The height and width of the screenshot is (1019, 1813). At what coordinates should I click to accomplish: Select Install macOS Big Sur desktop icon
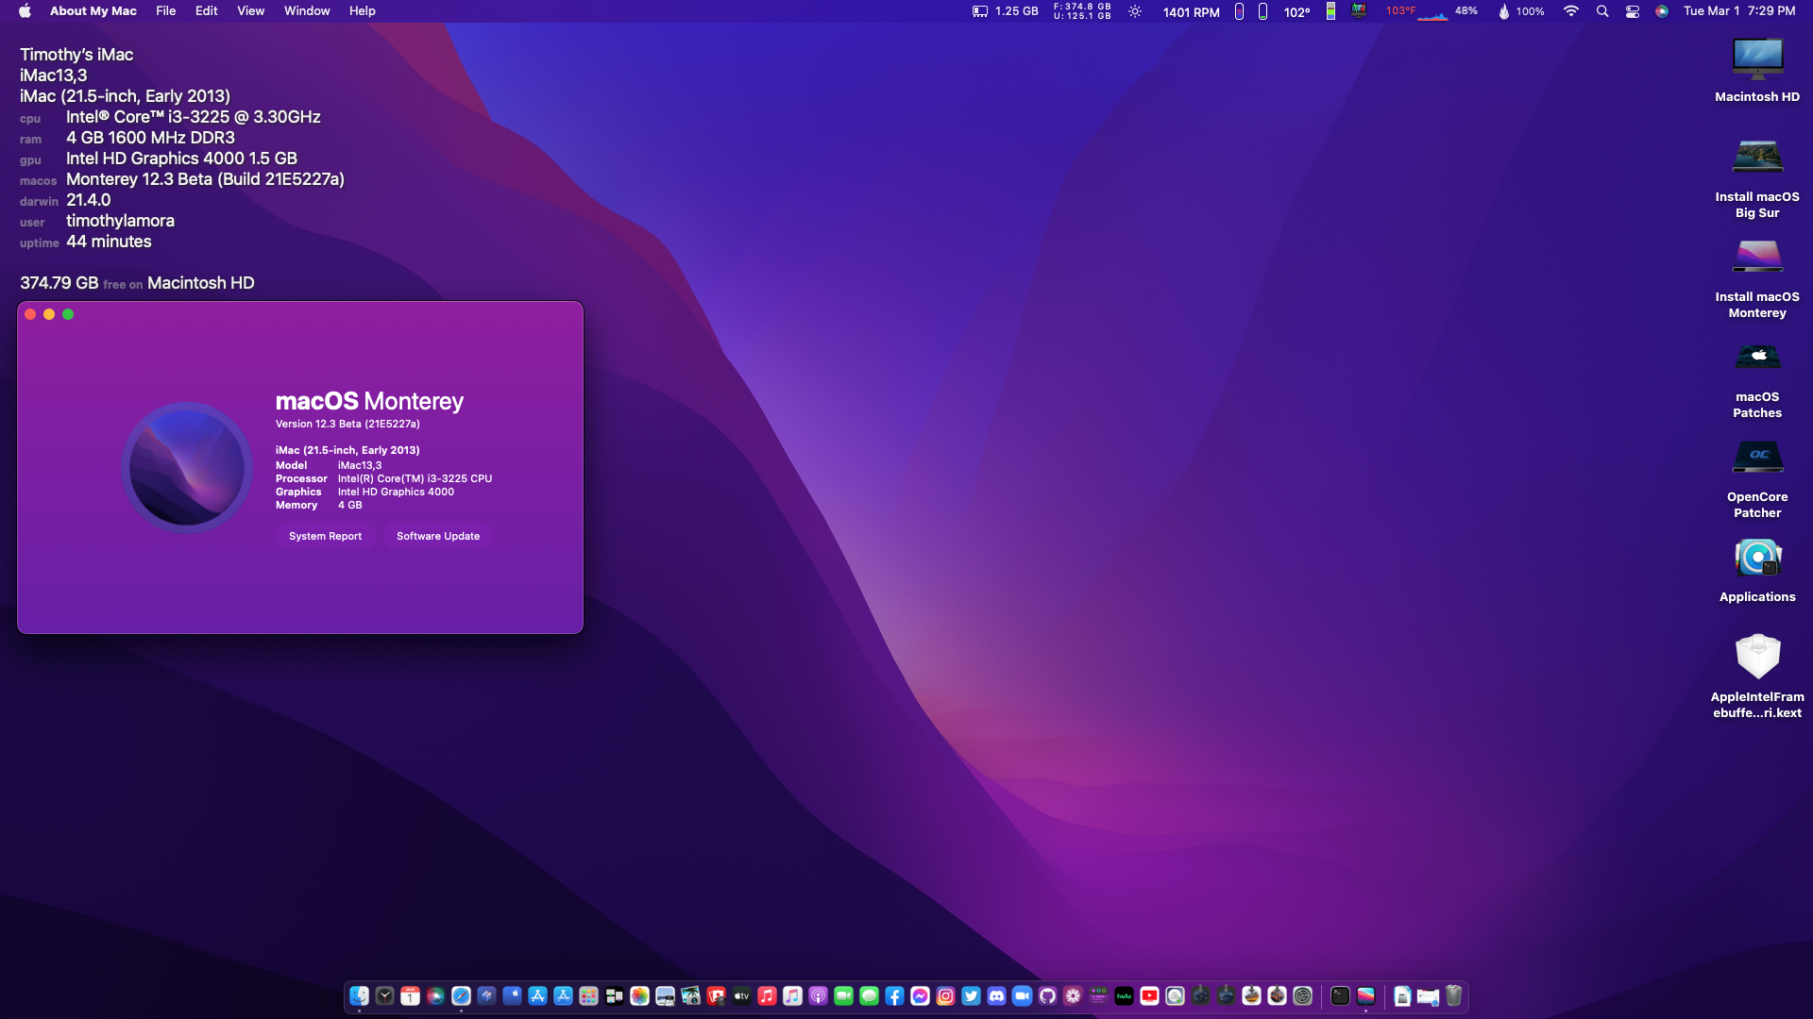[x=1757, y=178]
